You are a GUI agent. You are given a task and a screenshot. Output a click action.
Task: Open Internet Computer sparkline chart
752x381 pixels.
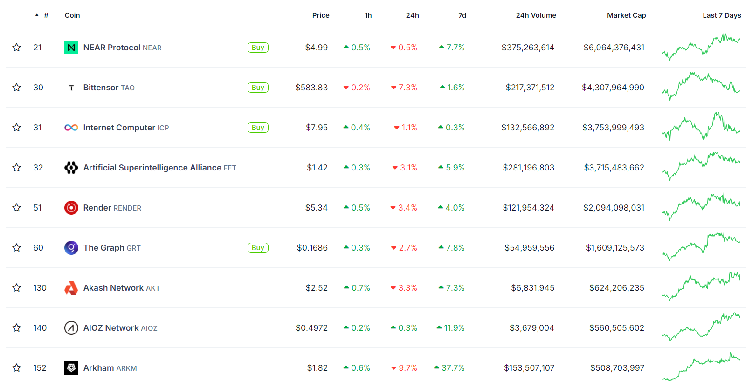tap(701, 126)
